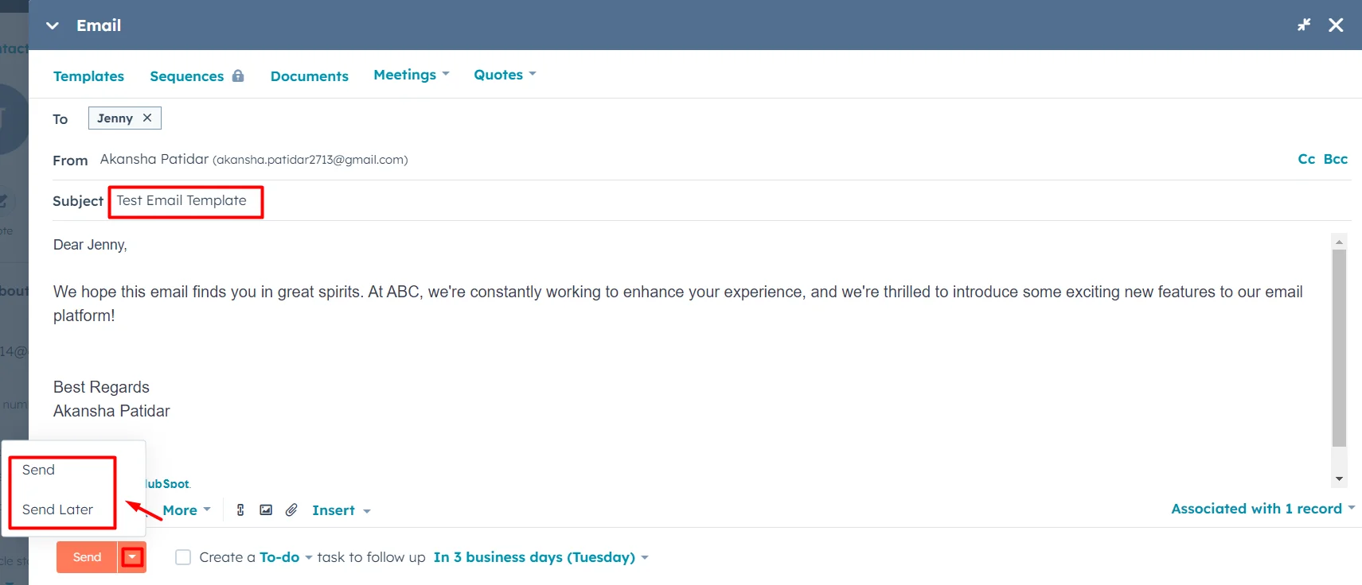Open the Meetings dropdown
The image size is (1362, 585).
(x=411, y=74)
